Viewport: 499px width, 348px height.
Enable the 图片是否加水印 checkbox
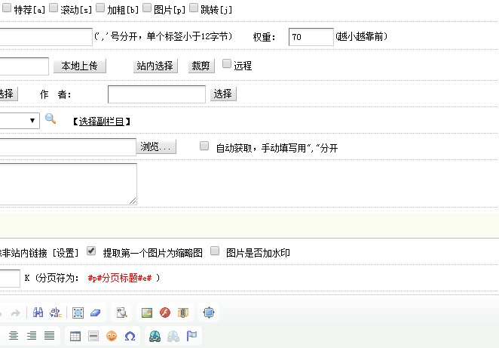[x=215, y=251]
